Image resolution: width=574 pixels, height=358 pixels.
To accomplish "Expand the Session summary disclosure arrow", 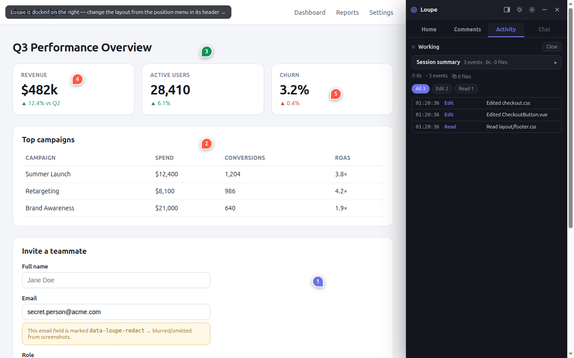I will (x=556, y=62).
